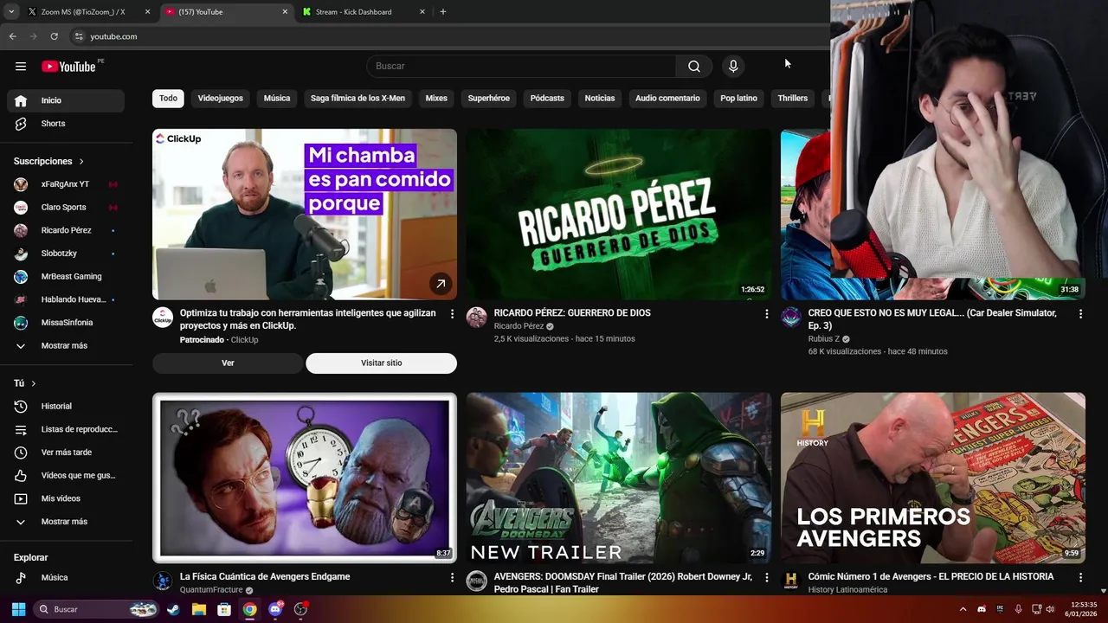Select the Pódcasts filter chip
The height and width of the screenshot is (623, 1108).
(547, 99)
